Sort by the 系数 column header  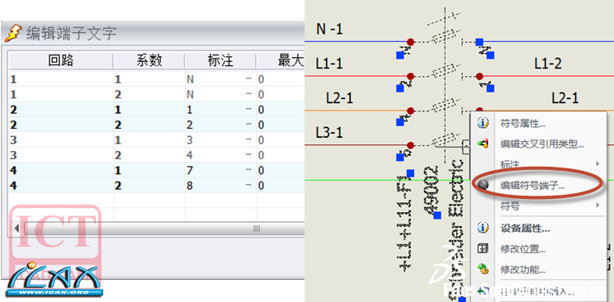[x=149, y=61]
